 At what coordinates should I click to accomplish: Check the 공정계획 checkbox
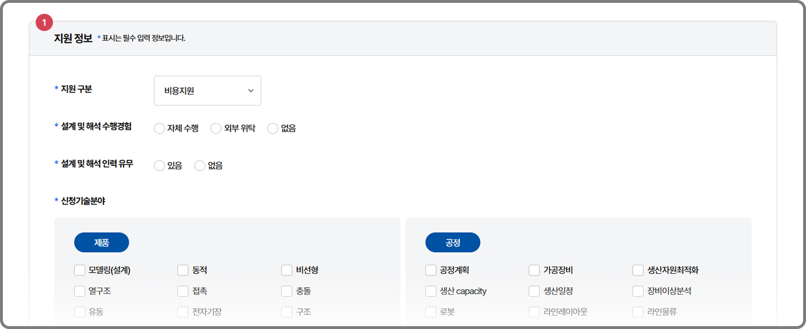click(431, 270)
